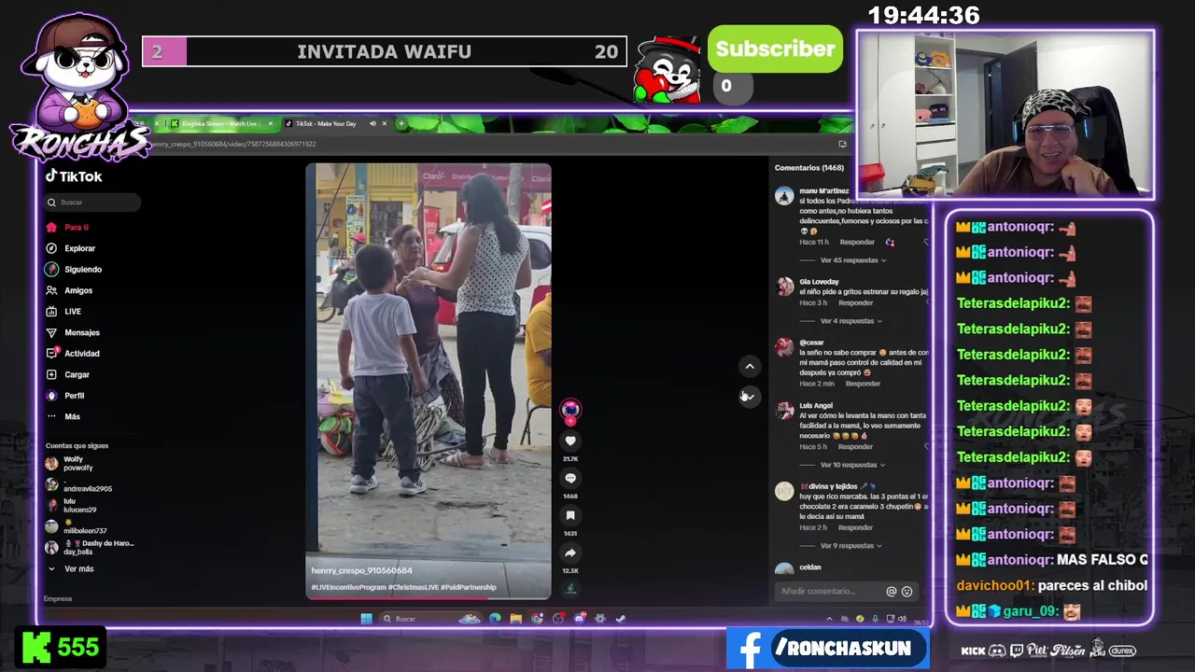This screenshot has height=672, width=1195.
Task: Mute the TikTok tab via speaker icon
Action: click(x=373, y=123)
